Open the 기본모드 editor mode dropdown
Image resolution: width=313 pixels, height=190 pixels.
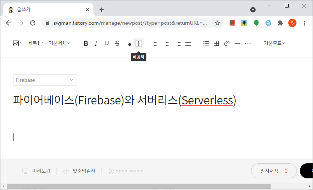pos(274,43)
